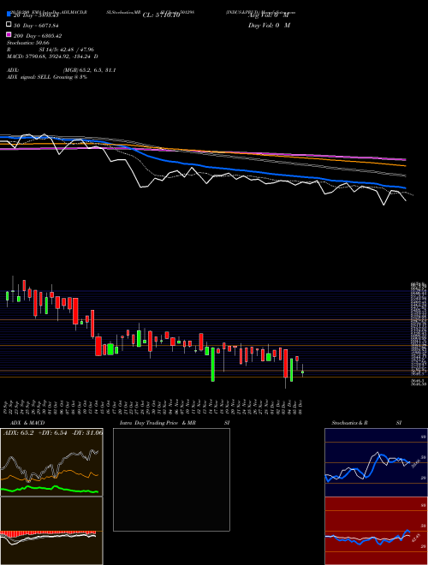Click the MACD histogram panel
Image resolution: width=428 pixels, height=565 pixels.
pos(51,531)
